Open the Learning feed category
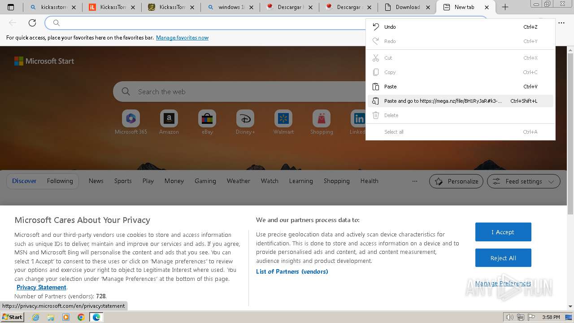This screenshot has height=323, width=574. (301, 181)
